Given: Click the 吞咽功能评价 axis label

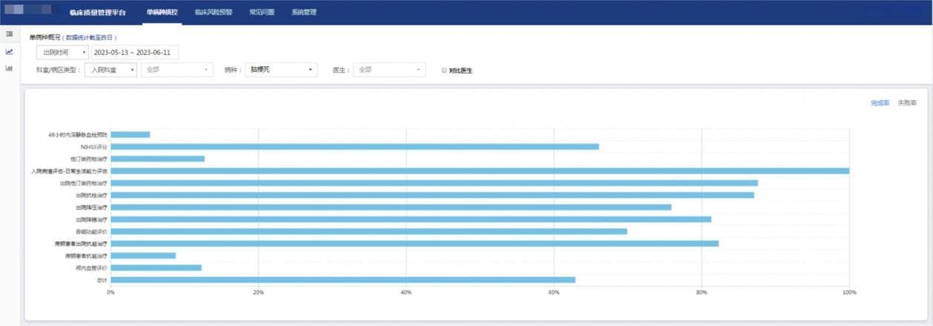Looking at the screenshot, I should click(x=92, y=231).
